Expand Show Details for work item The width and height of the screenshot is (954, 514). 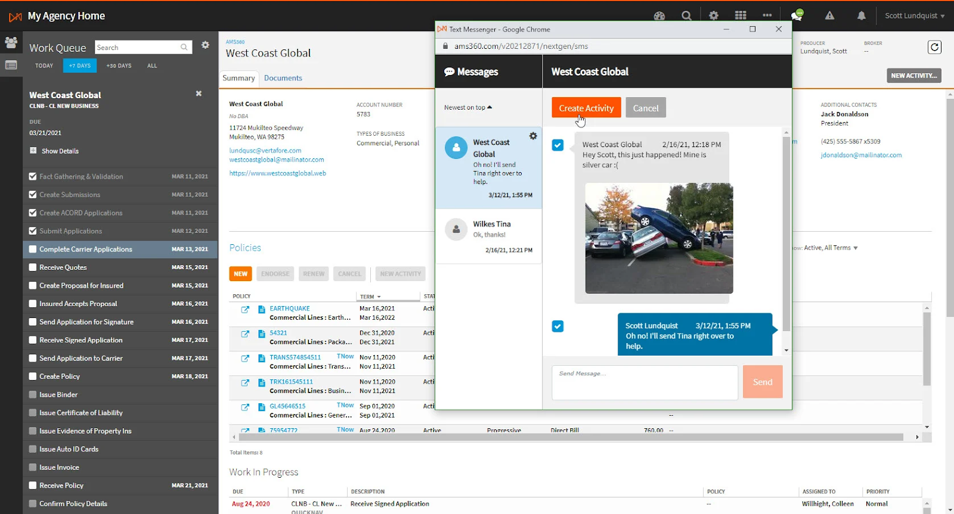54,151
